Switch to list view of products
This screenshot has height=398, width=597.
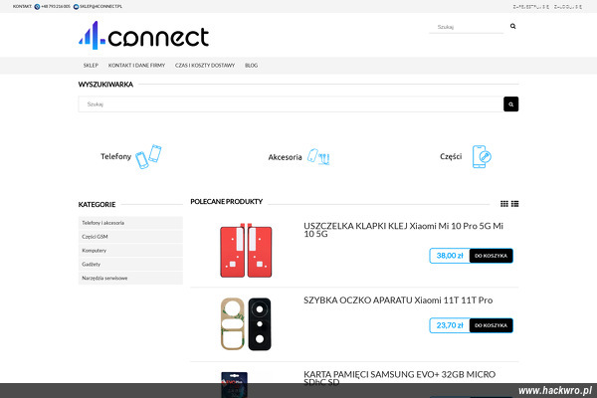point(514,204)
